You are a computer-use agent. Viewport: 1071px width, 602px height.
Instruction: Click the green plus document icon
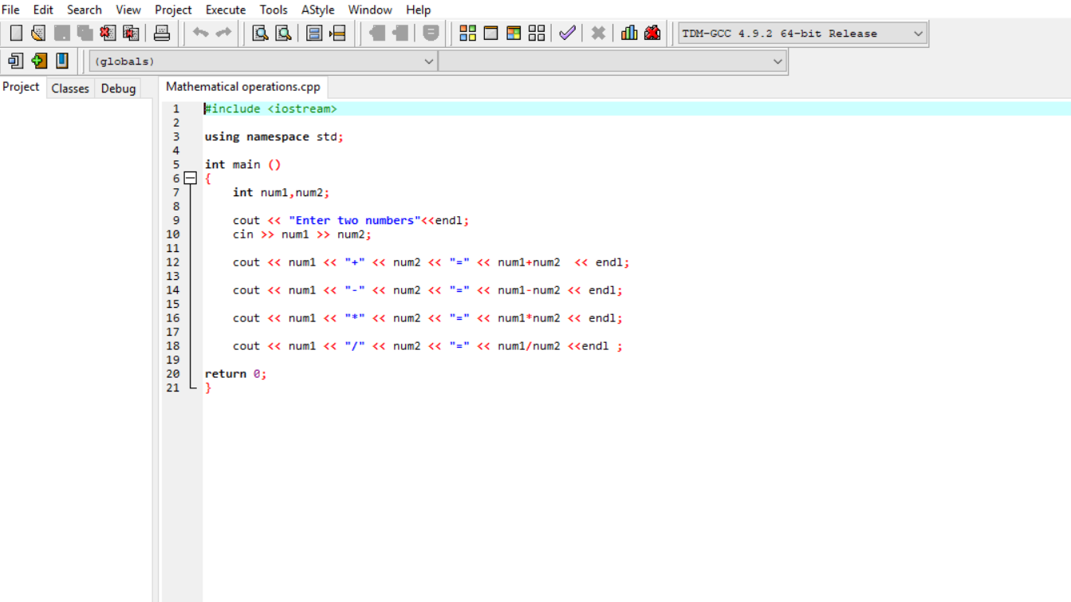click(x=39, y=61)
